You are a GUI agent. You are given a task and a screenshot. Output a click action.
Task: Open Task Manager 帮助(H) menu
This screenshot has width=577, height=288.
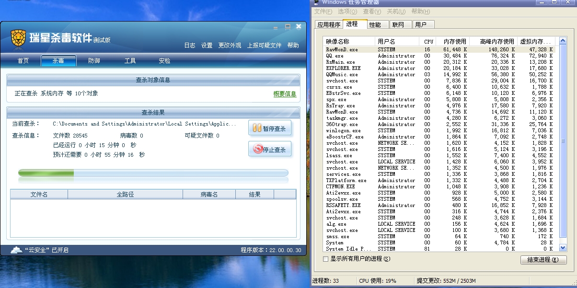[x=421, y=12]
